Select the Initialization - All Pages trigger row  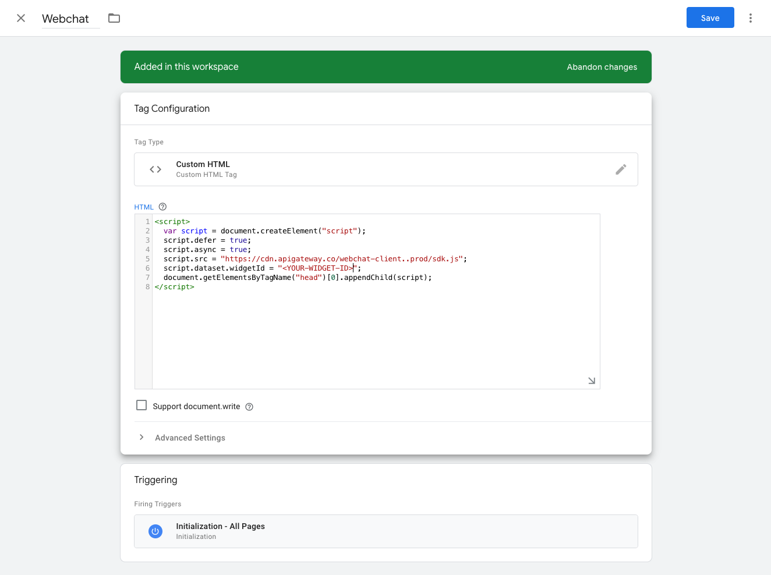385,531
